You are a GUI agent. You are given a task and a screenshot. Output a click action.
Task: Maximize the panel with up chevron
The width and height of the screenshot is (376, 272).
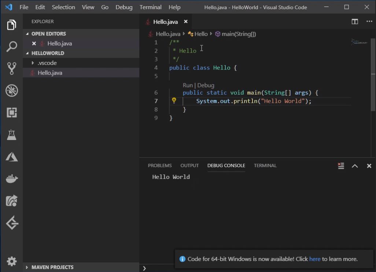point(355,166)
